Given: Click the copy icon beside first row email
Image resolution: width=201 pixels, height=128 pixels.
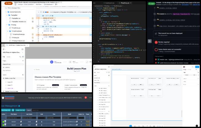Looking at the screenshot, I should pos(78,121).
